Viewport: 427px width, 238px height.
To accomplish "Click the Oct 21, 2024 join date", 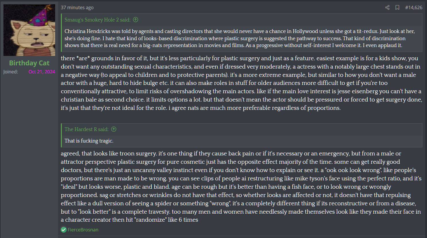I will coord(42,72).
